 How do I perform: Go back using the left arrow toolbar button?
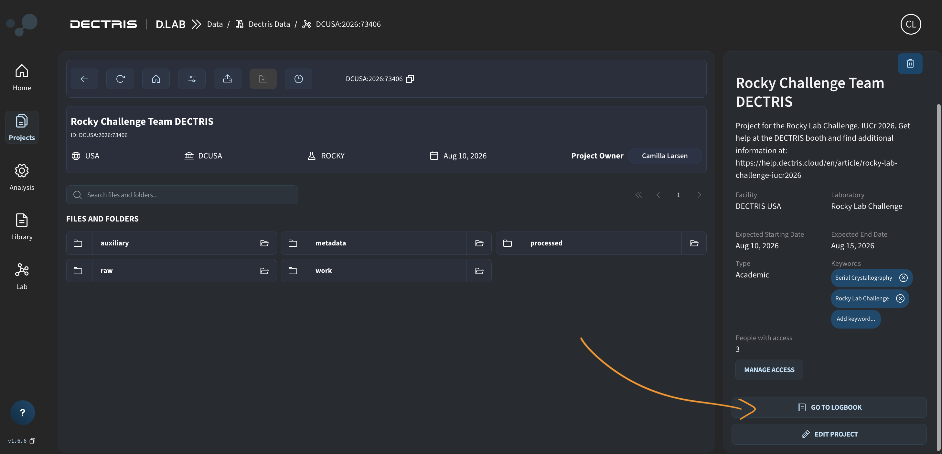point(84,79)
